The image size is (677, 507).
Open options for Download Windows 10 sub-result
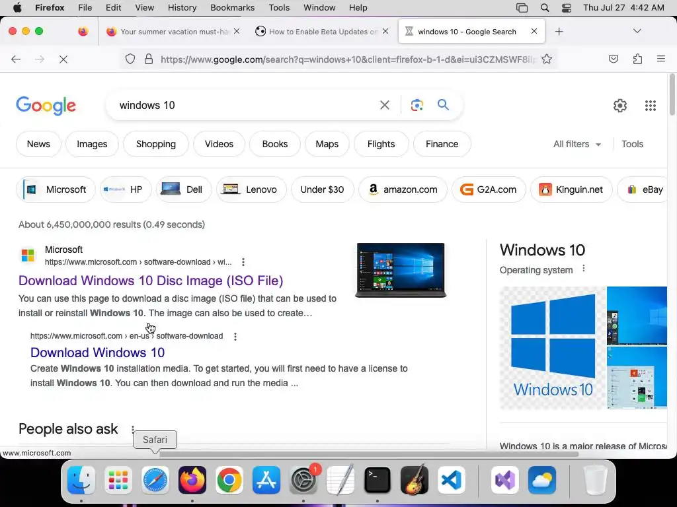(x=235, y=336)
